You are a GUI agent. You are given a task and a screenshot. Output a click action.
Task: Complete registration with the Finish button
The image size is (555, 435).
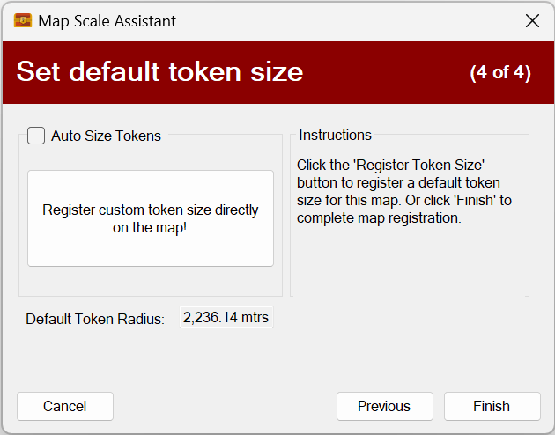tap(492, 406)
